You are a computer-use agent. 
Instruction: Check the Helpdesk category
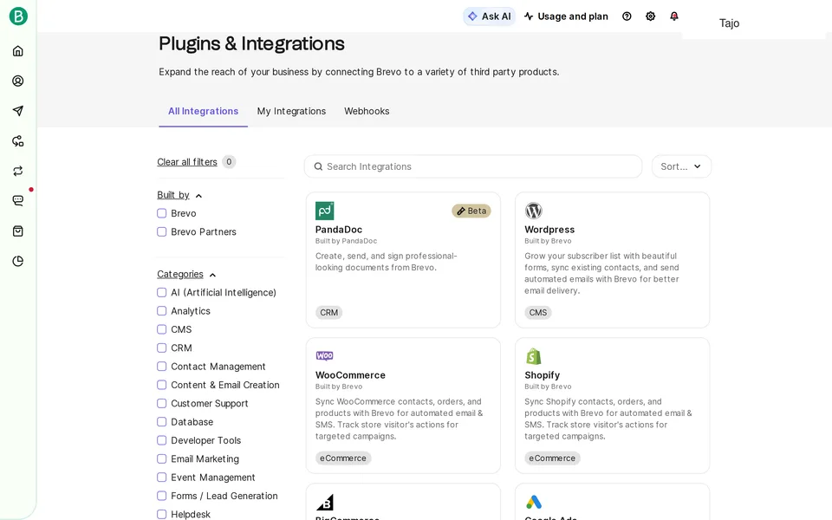tap(162, 514)
